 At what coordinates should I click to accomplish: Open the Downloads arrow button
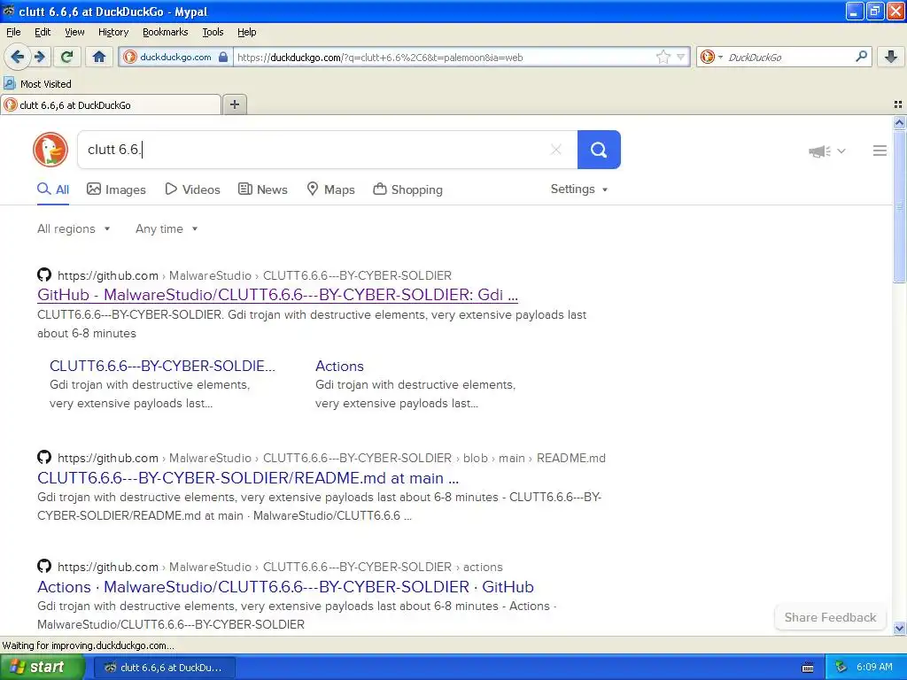coord(891,57)
